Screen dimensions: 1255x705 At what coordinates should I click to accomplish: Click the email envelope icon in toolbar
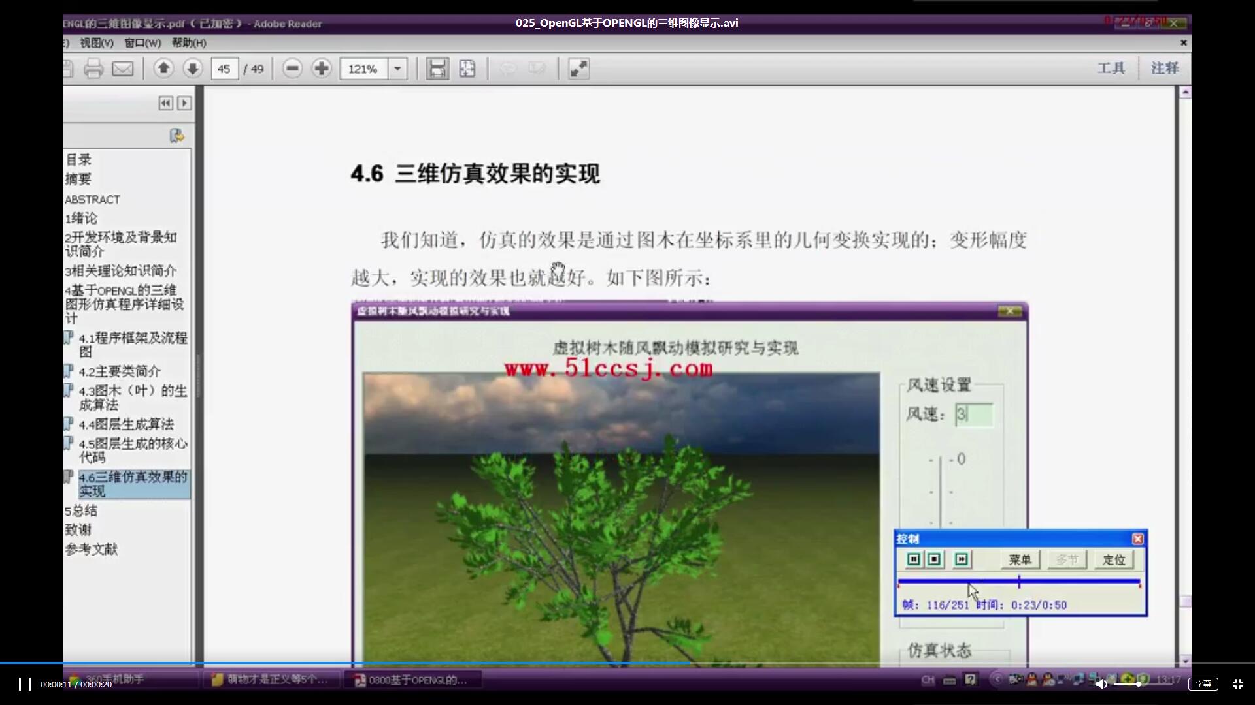coord(123,69)
